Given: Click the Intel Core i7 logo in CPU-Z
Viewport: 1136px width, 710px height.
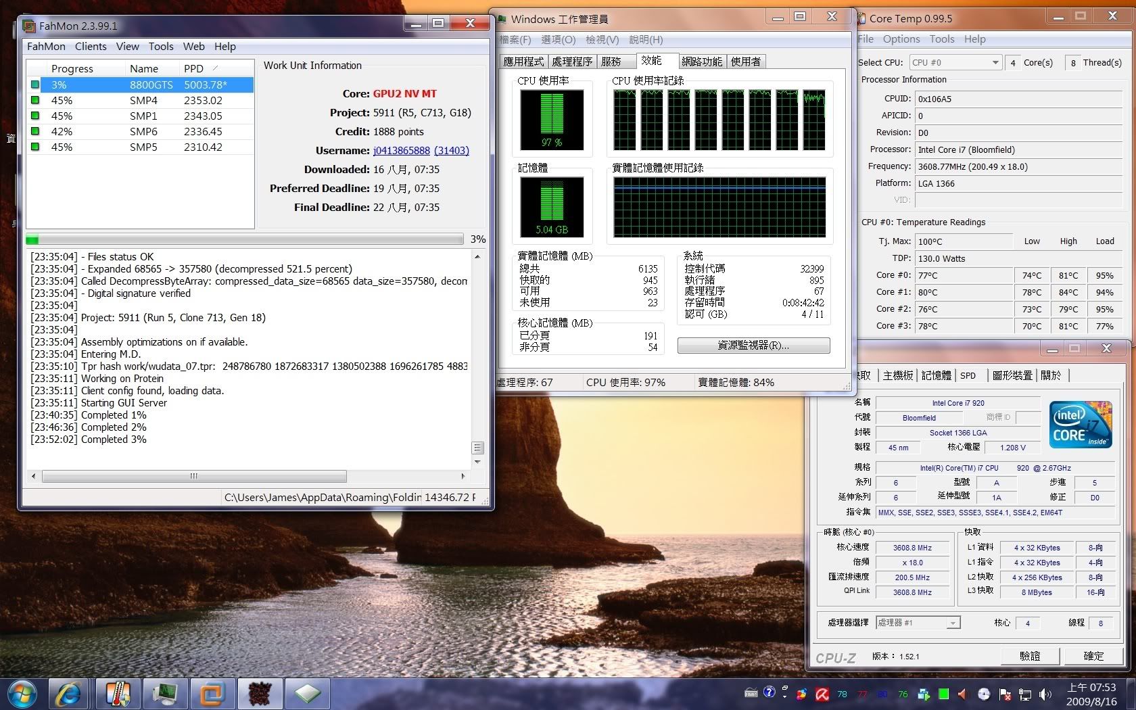Looking at the screenshot, I should pyautogui.click(x=1081, y=425).
